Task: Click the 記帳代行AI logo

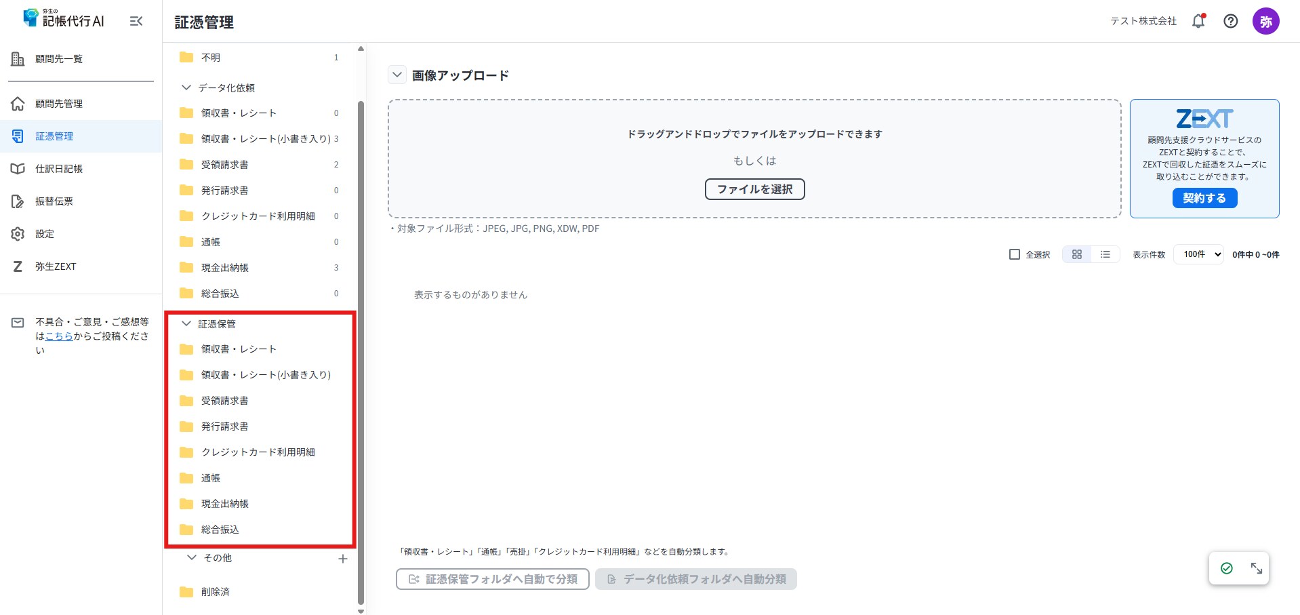Action: (64, 18)
